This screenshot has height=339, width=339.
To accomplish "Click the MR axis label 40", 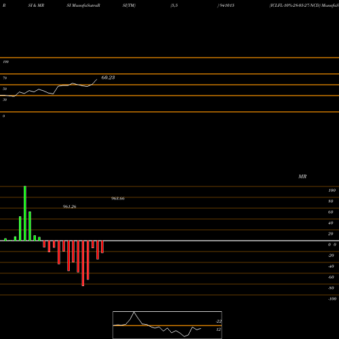I will (331, 223).
